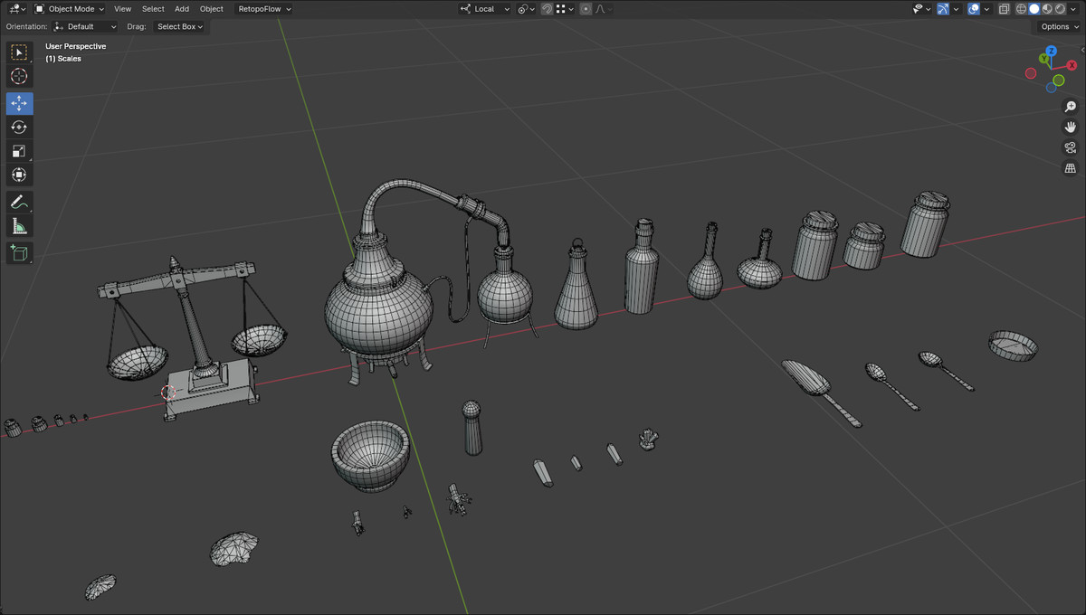This screenshot has width=1086, height=615.
Task: Open the View menu
Action: tap(122, 9)
